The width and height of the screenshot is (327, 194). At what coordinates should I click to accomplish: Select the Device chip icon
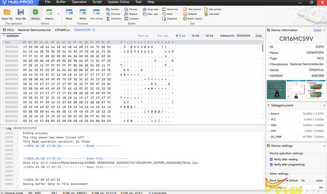coord(35,12)
